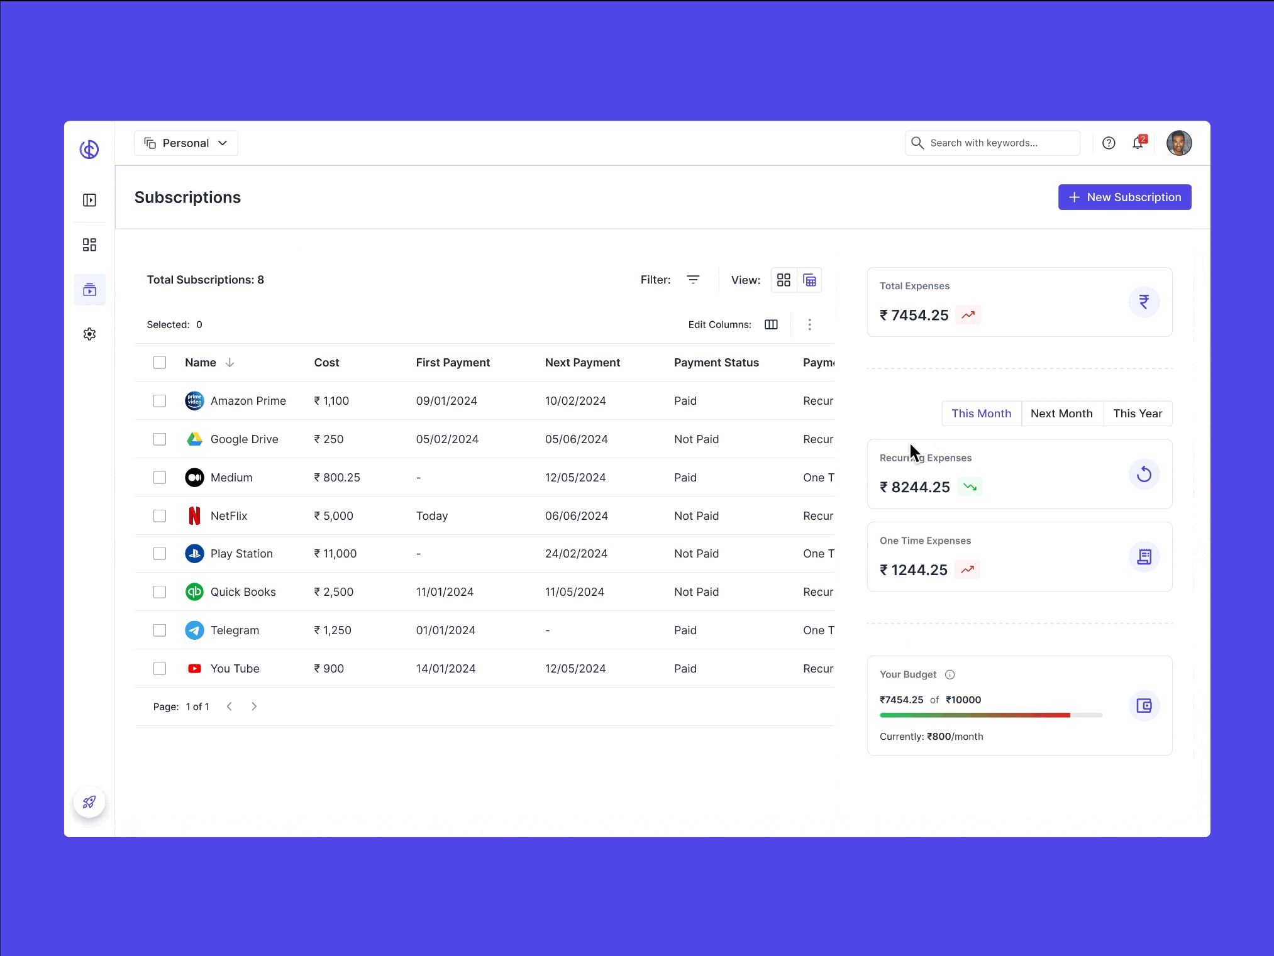Click the Play Station logo
1274x956 pixels.
[194, 554]
